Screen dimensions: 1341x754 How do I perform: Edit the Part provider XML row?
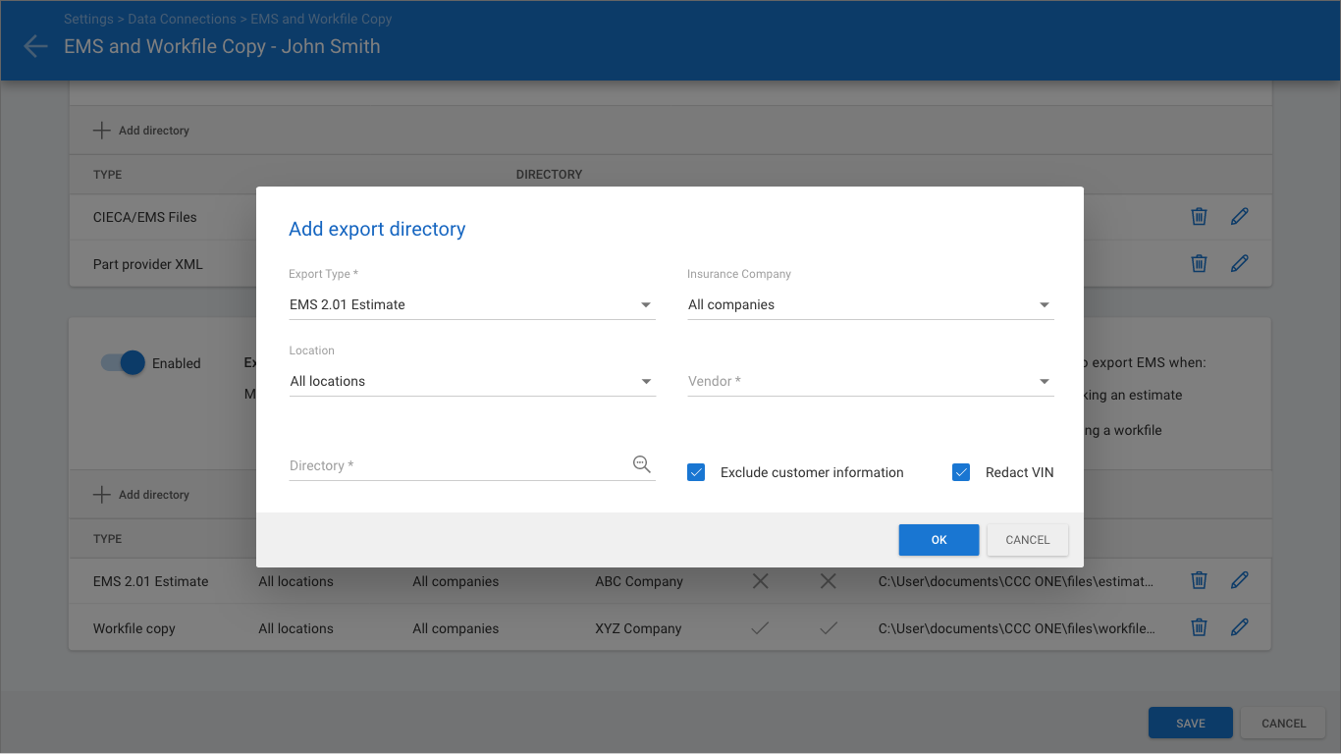point(1240,263)
